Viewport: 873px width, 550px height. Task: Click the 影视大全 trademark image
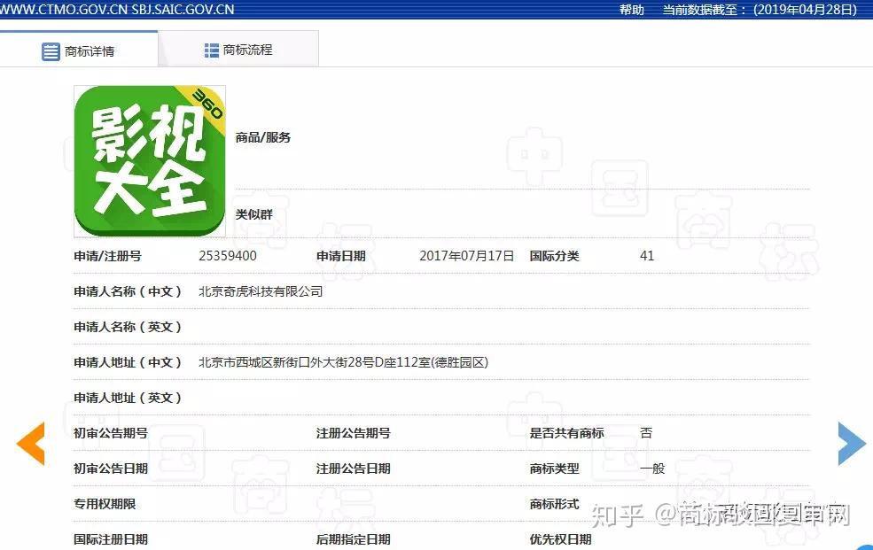point(150,161)
